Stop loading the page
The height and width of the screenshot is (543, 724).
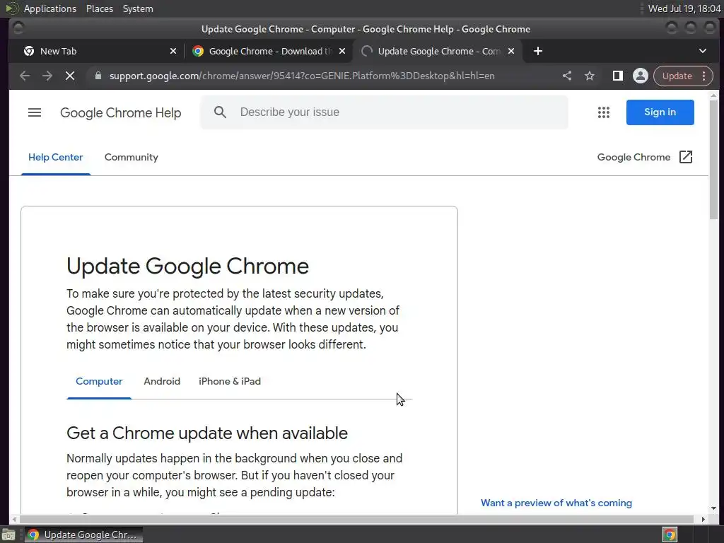[x=69, y=76]
